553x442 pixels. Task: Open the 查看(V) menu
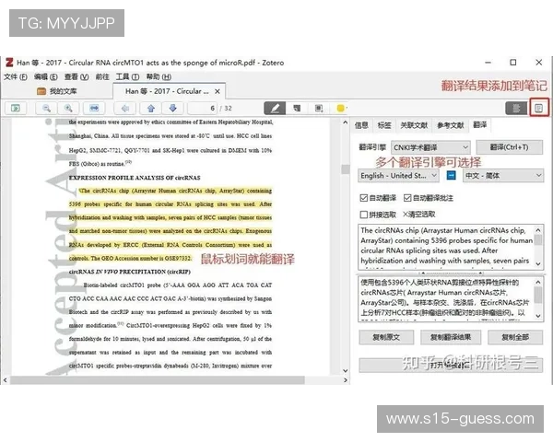tap(76, 76)
